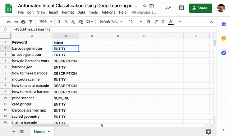
Task: Click the document title text
Action: point(77,6)
